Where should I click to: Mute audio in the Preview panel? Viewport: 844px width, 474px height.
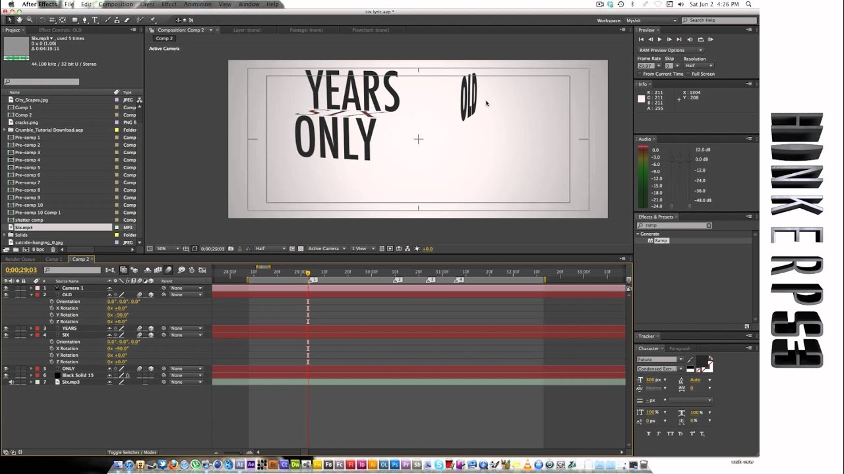pyautogui.click(x=690, y=39)
